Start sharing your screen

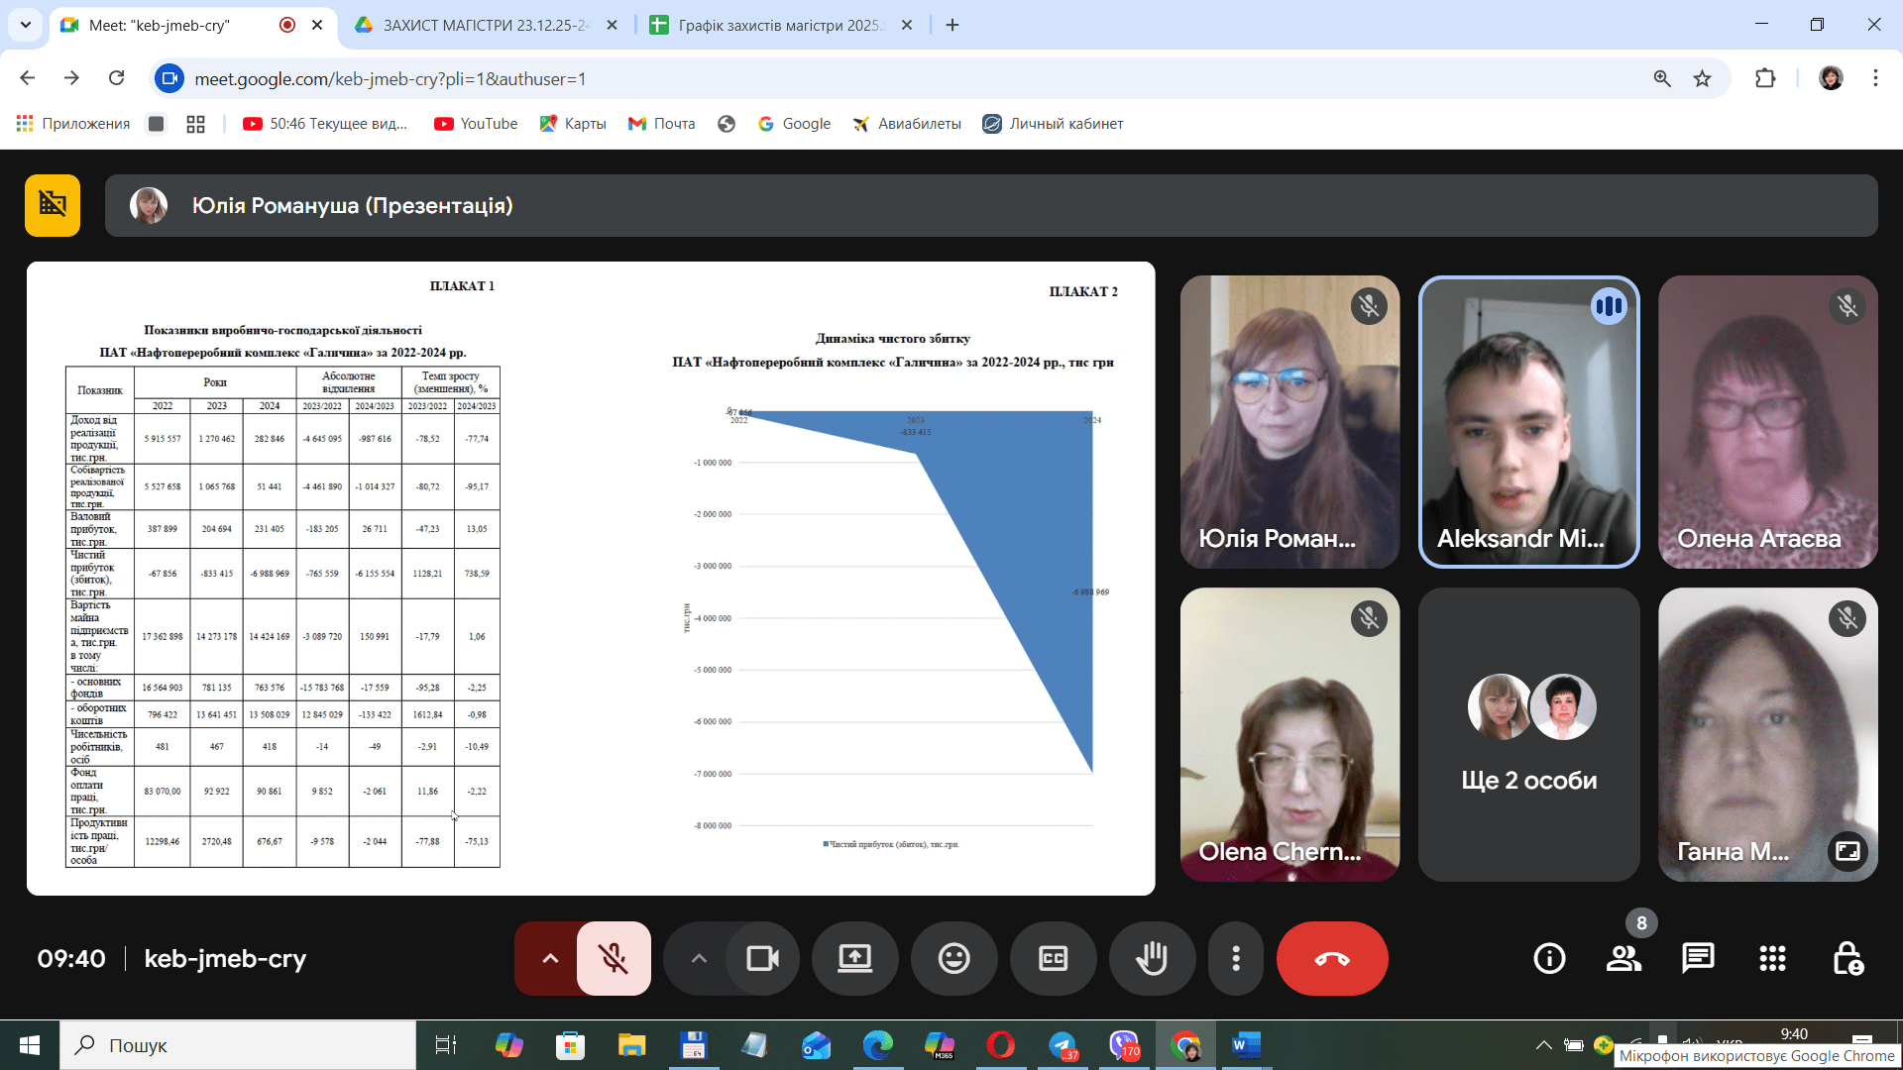tap(854, 958)
